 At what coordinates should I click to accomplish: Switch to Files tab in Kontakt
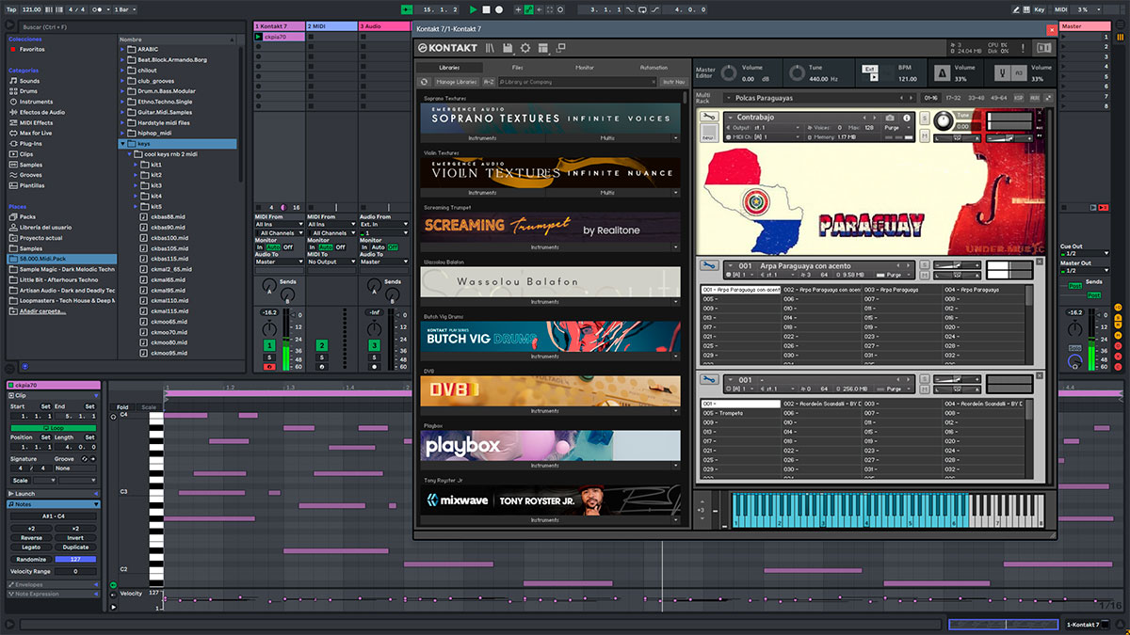(518, 68)
